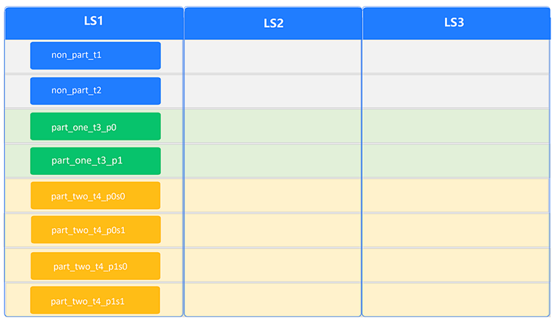Click the empty LS2 cell in non_part_t1 row

[273, 57]
